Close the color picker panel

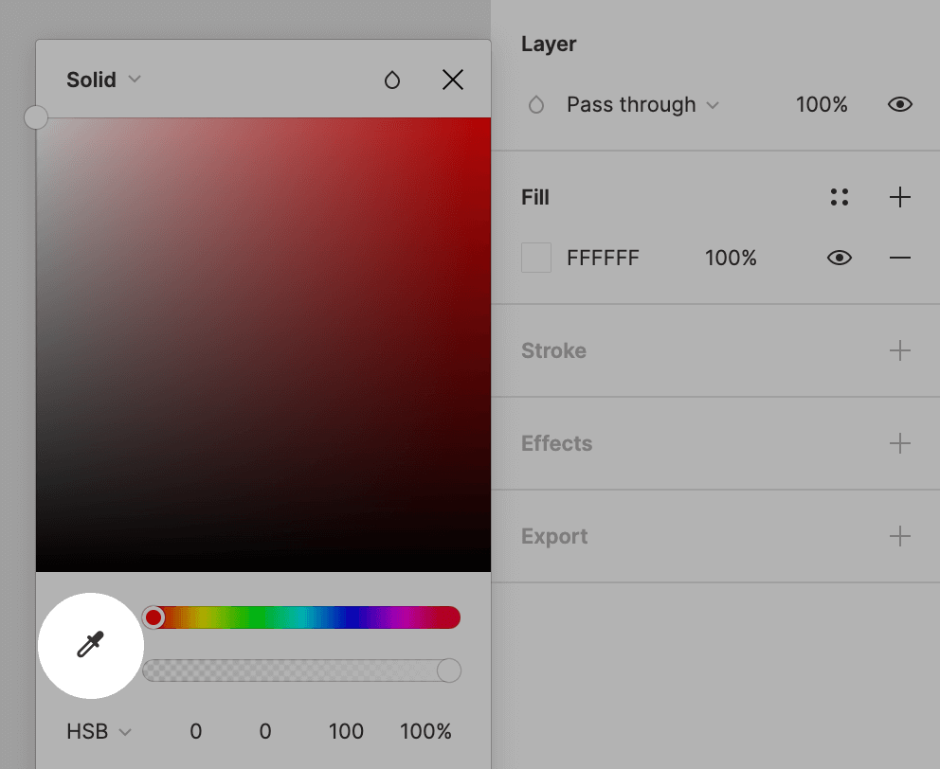click(453, 80)
